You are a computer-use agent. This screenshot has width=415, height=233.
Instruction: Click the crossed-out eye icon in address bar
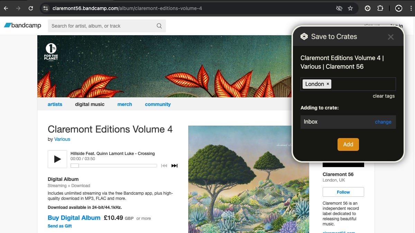pos(339,8)
